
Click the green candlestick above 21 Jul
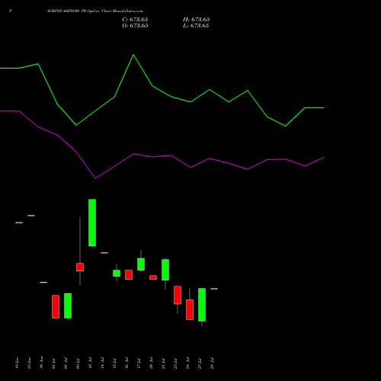(165, 270)
